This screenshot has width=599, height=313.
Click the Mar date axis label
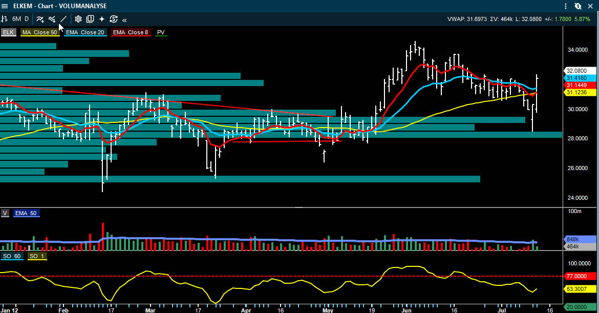tap(151, 310)
